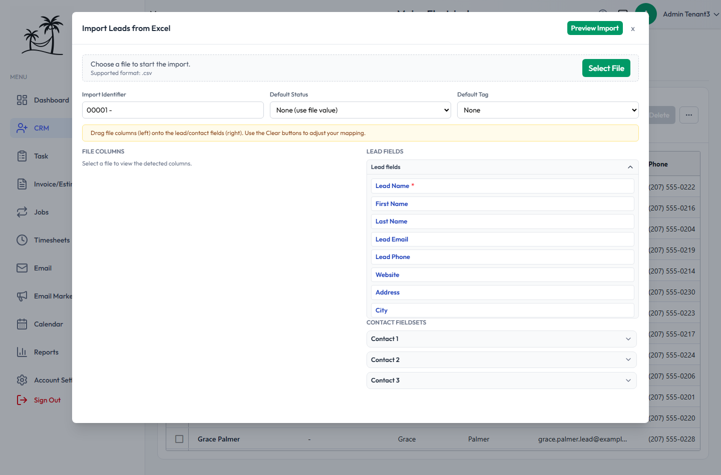Open the Admin Tenant3 user menu
Image resolution: width=721 pixels, height=475 pixels.
[x=691, y=14]
